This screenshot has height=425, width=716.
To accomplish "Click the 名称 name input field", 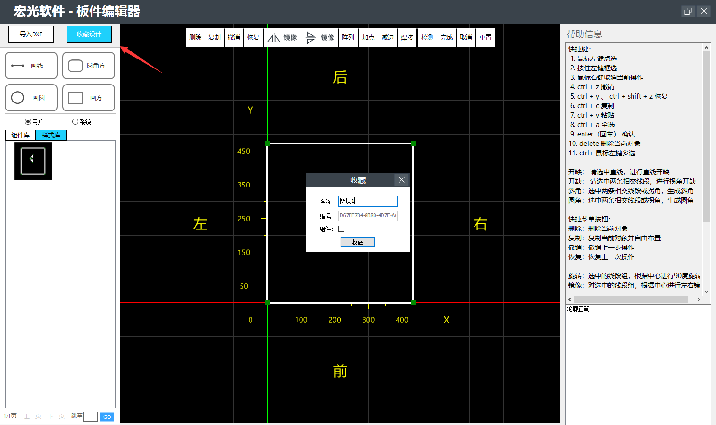I will tap(368, 201).
